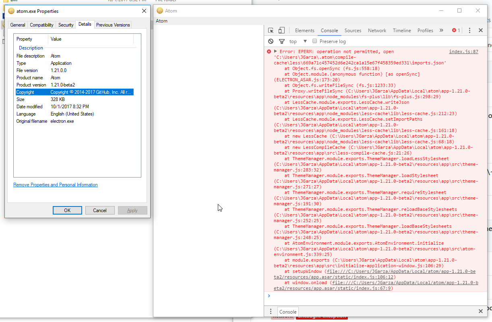The height and width of the screenshot is (322, 492).
Task: Toggle the device toolbar icon
Action: point(281,31)
